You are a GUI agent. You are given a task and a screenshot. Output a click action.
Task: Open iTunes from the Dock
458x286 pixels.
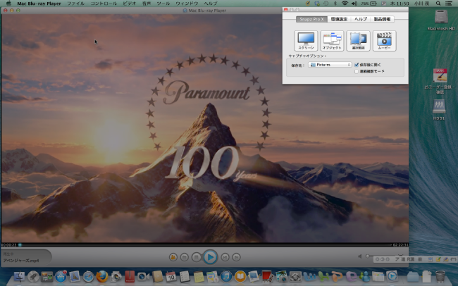(x=226, y=276)
